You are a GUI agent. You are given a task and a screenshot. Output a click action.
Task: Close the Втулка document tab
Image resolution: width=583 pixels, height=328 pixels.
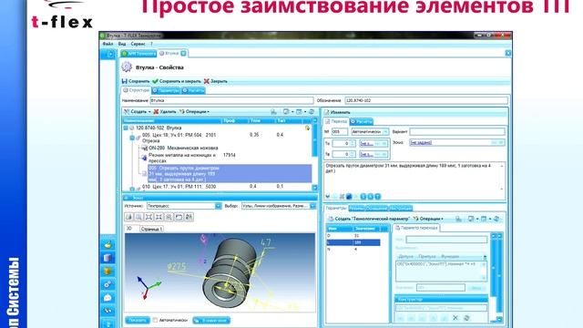click(183, 54)
